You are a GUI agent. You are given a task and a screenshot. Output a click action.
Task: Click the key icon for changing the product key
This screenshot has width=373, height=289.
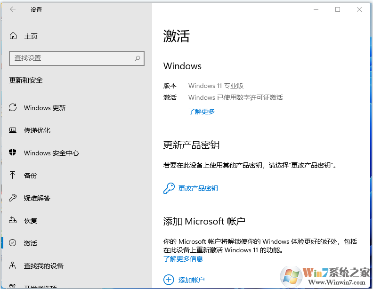(x=169, y=188)
